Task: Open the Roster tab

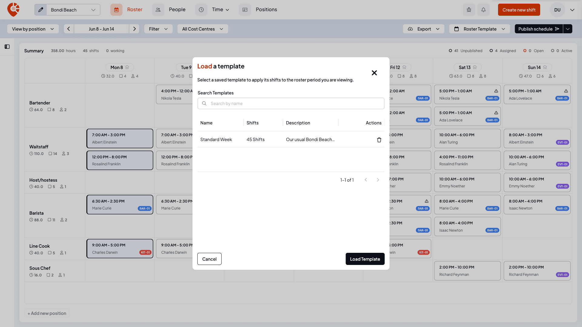Action: [x=135, y=10]
